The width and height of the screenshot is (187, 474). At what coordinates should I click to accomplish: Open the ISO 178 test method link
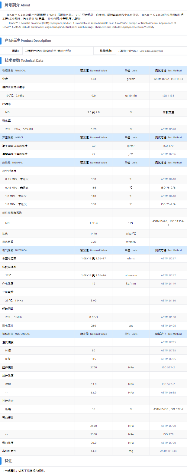click(x=168, y=434)
